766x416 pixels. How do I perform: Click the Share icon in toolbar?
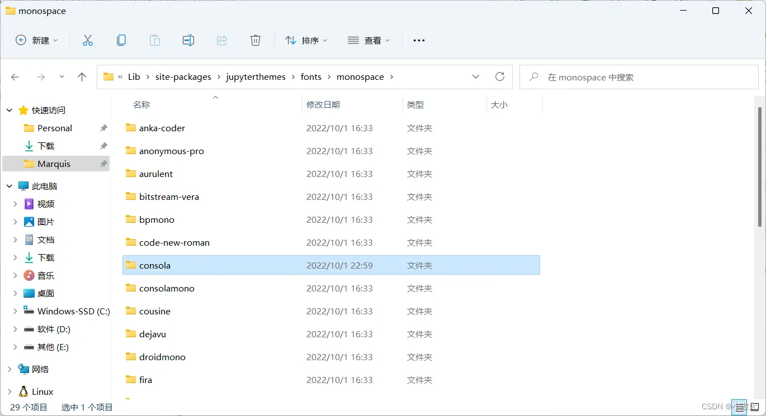click(x=222, y=40)
